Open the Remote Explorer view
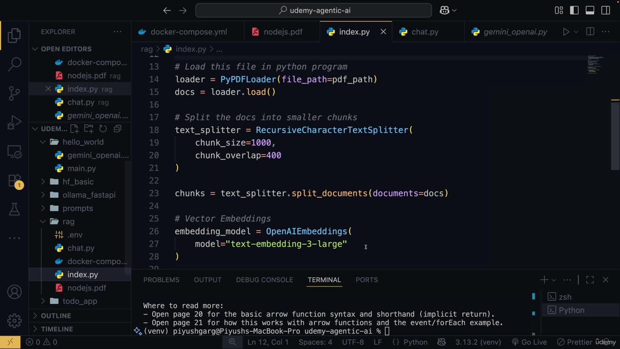620x349 pixels. tap(15, 152)
